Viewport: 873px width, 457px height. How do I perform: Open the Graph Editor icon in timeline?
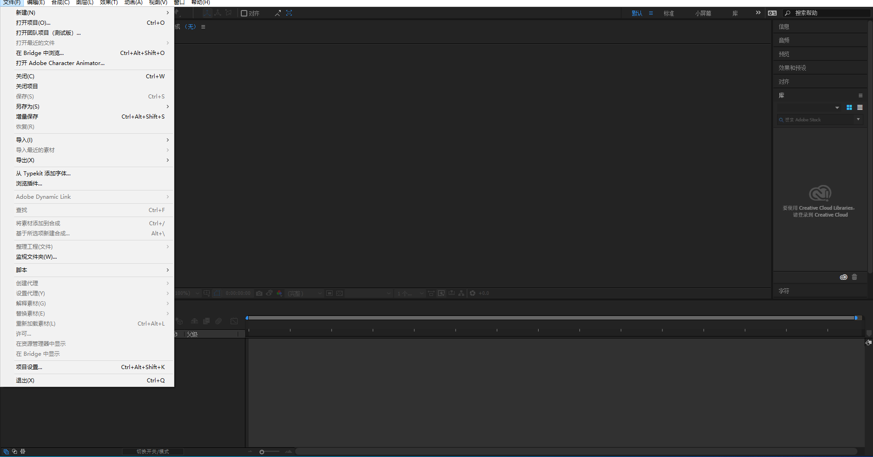pyautogui.click(x=234, y=321)
